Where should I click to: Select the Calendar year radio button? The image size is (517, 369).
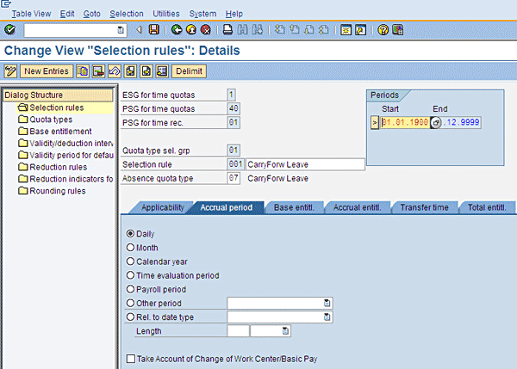131,261
